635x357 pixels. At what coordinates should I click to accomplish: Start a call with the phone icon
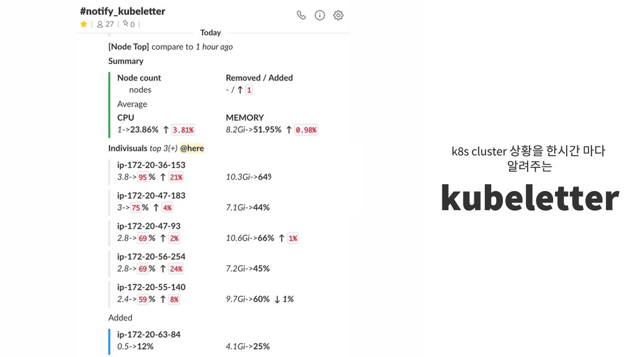[x=301, y=15]
